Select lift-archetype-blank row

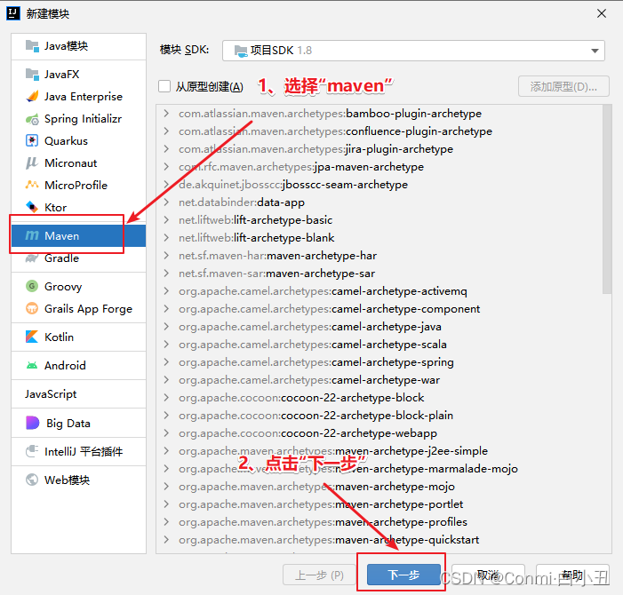(x=379, y=238)
